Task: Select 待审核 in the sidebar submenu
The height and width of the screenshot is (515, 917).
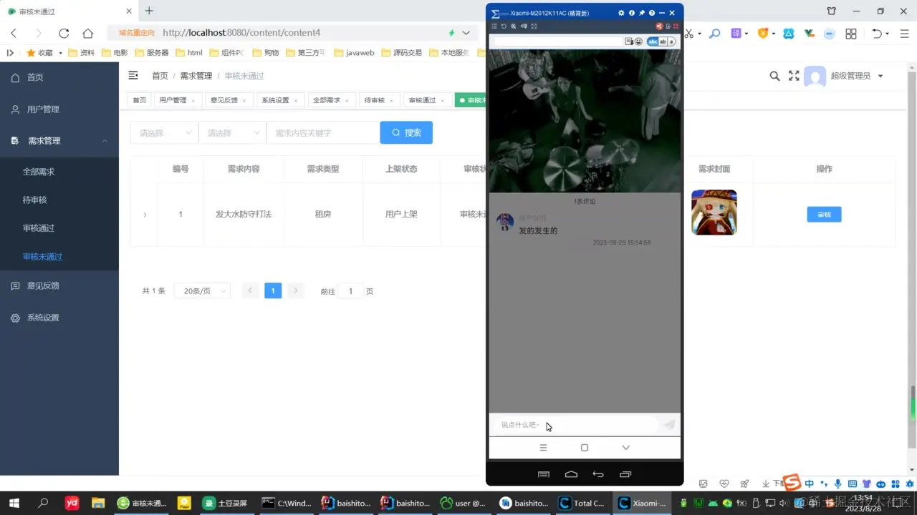Action: 59,200
